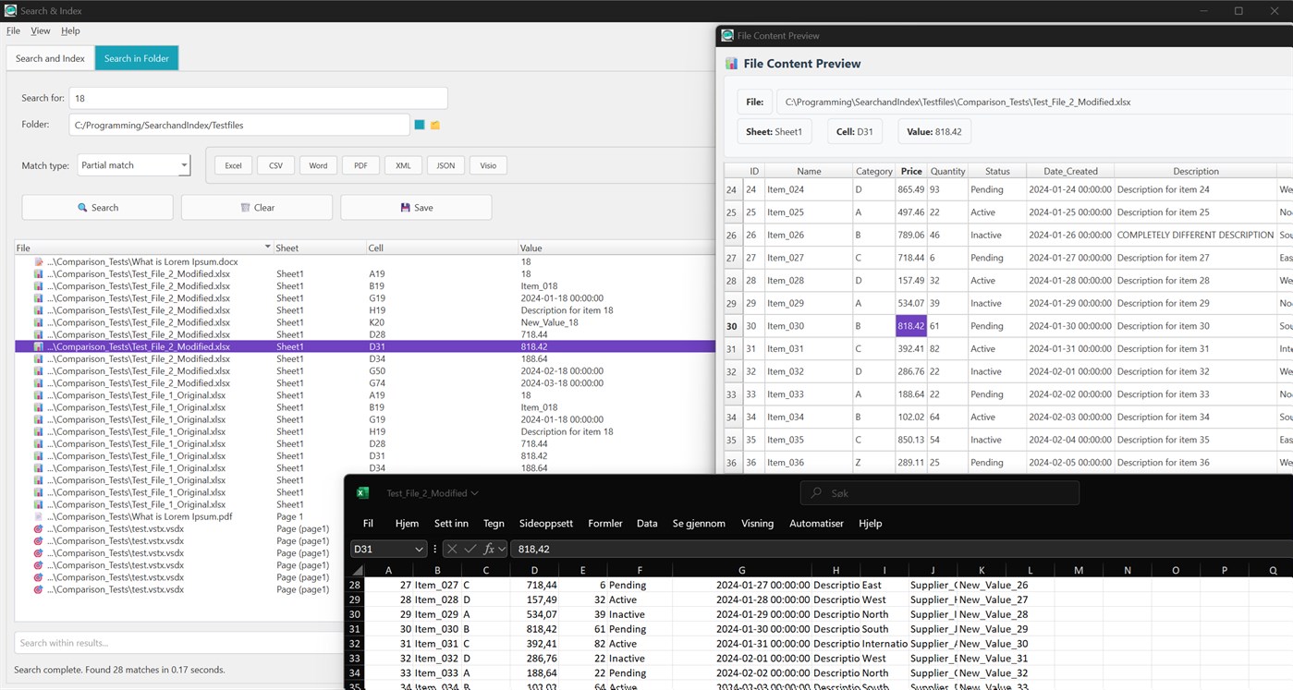This screenshot has width=1293, height=690.
Task: Open the Formler ribbon menu in Excel
Action: [x=605, y=523]
